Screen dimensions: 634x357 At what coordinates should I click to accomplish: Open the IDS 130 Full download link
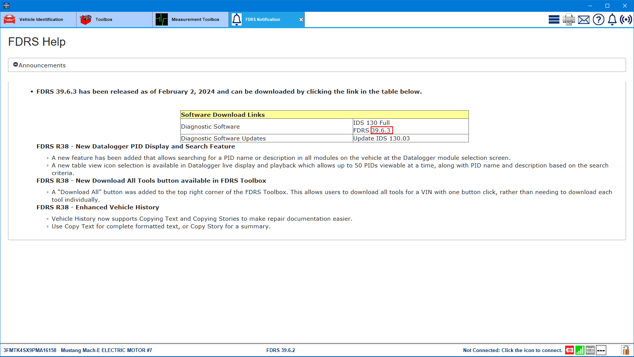pyautogui.click(x=371, y=123)
